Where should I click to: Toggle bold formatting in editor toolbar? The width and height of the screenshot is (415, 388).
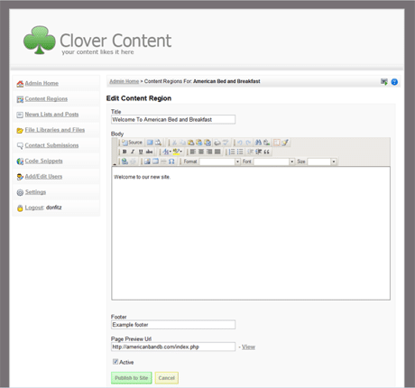coord(124,152)
